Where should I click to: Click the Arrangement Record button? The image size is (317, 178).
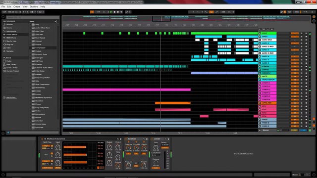coord(118,12)
